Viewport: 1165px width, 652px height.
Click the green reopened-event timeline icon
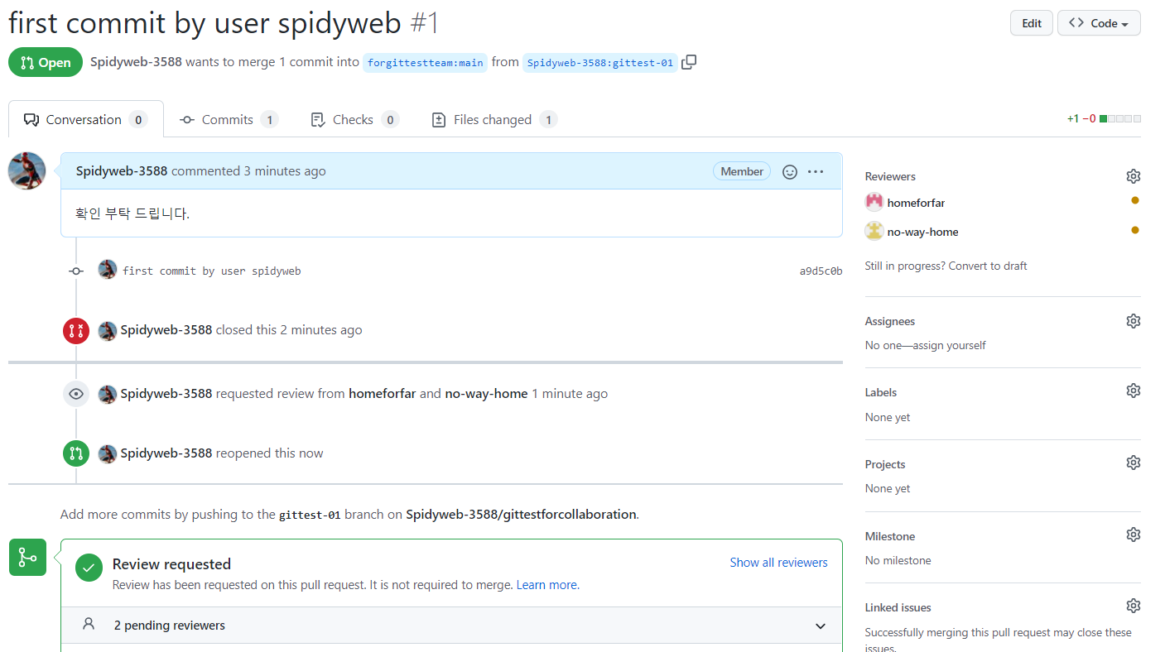point(76,453)
